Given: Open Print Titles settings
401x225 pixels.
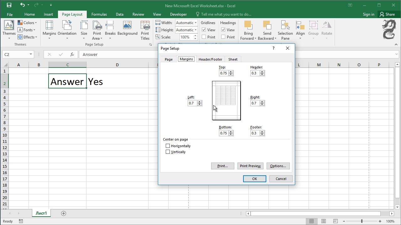Looking at the screenshot, I should (145, 30).
